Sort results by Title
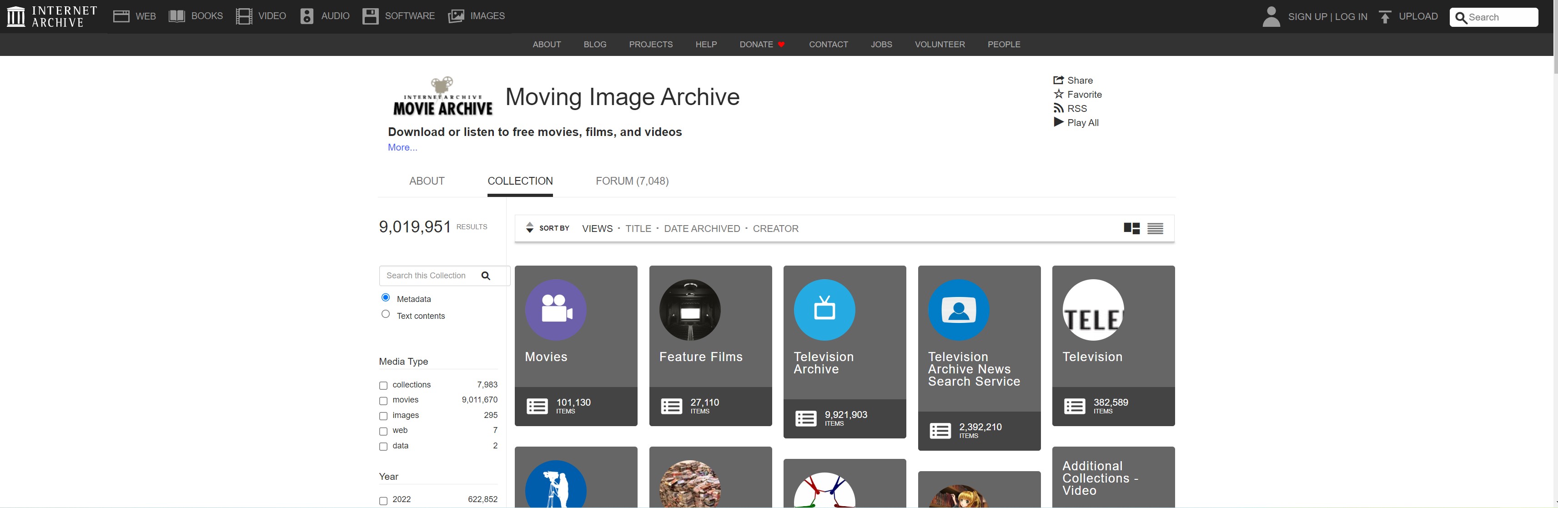This screenshot has height=508, width=1558. tap(638, 229)
